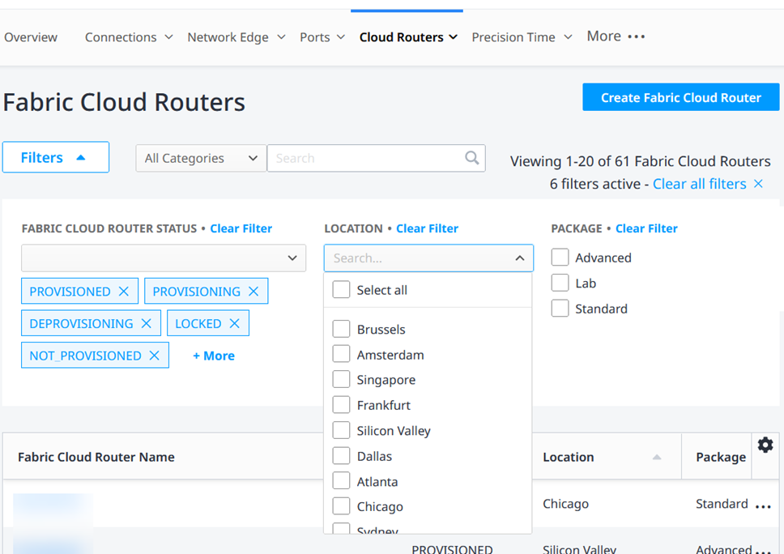Check the Singapore location

click(x=341, y=380)
